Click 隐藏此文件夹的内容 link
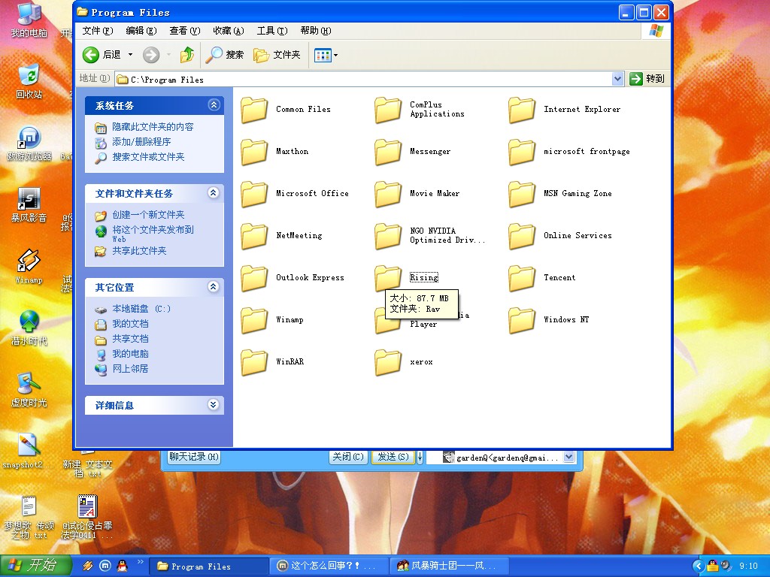 tap(152, 126)
